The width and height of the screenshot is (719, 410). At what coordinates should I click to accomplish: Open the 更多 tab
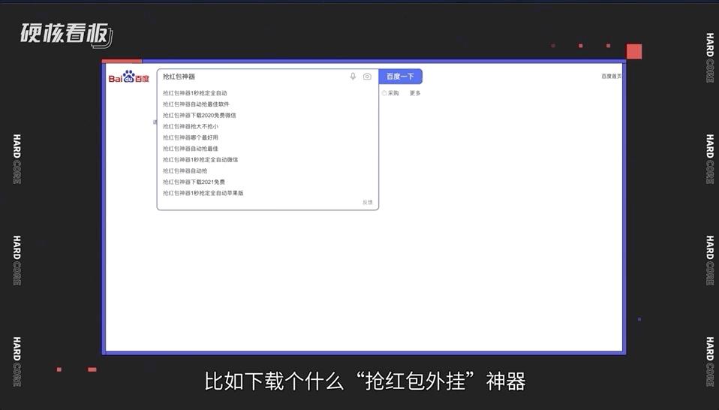415,93
